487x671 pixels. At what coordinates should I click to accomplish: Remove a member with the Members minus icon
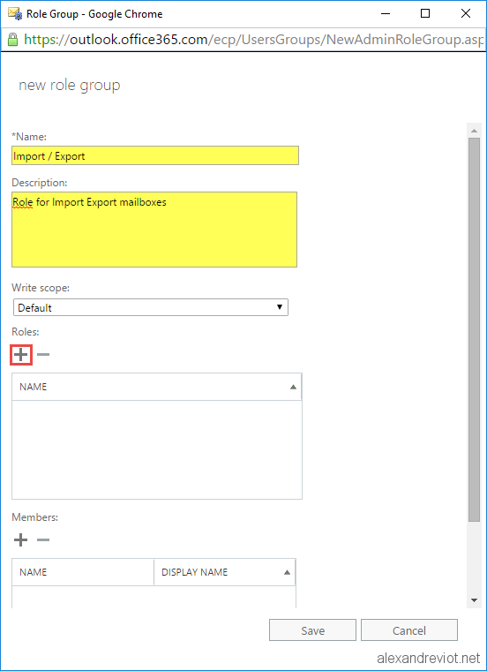pos(42,540)
